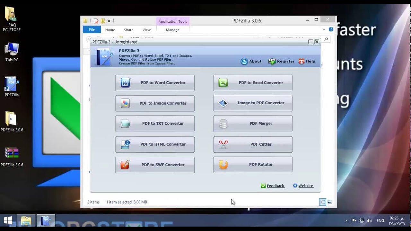This screenshot has width=411, height=231.
Task: Open the PDF to HTML Converter
Action: [155, 144]
